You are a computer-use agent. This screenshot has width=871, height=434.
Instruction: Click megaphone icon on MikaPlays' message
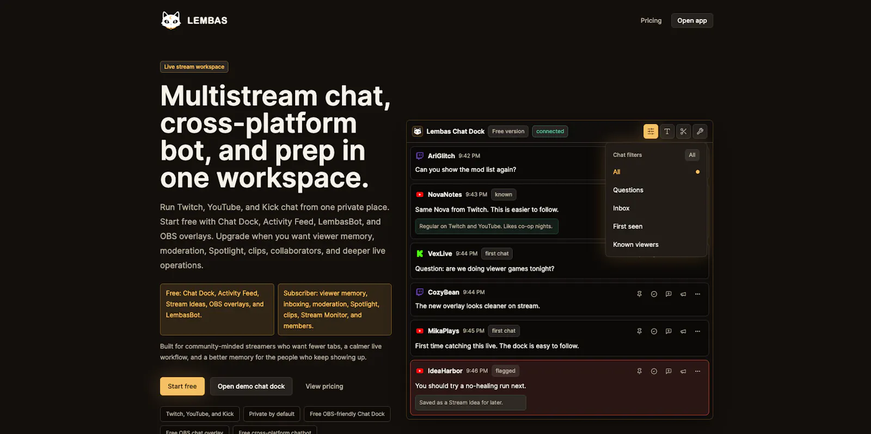tap(683, 331)
